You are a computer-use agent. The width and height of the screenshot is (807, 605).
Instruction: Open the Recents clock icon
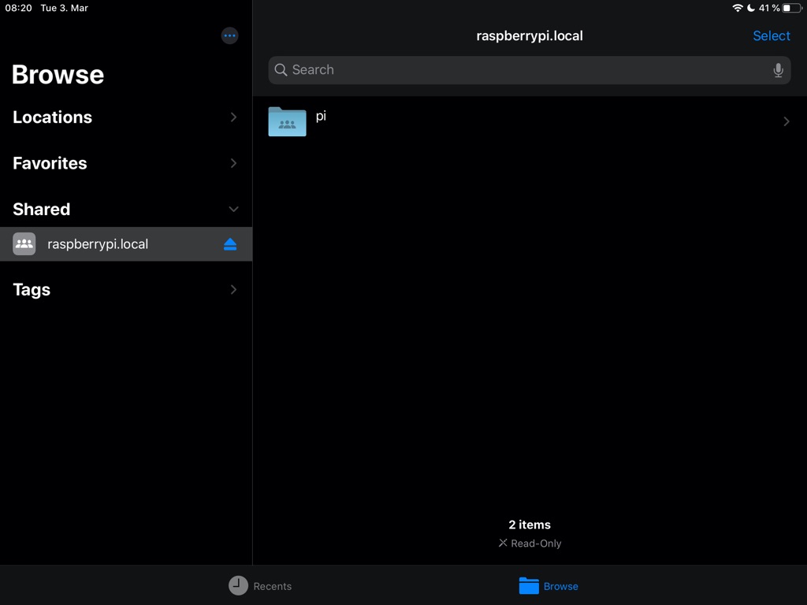pos(238,585)
